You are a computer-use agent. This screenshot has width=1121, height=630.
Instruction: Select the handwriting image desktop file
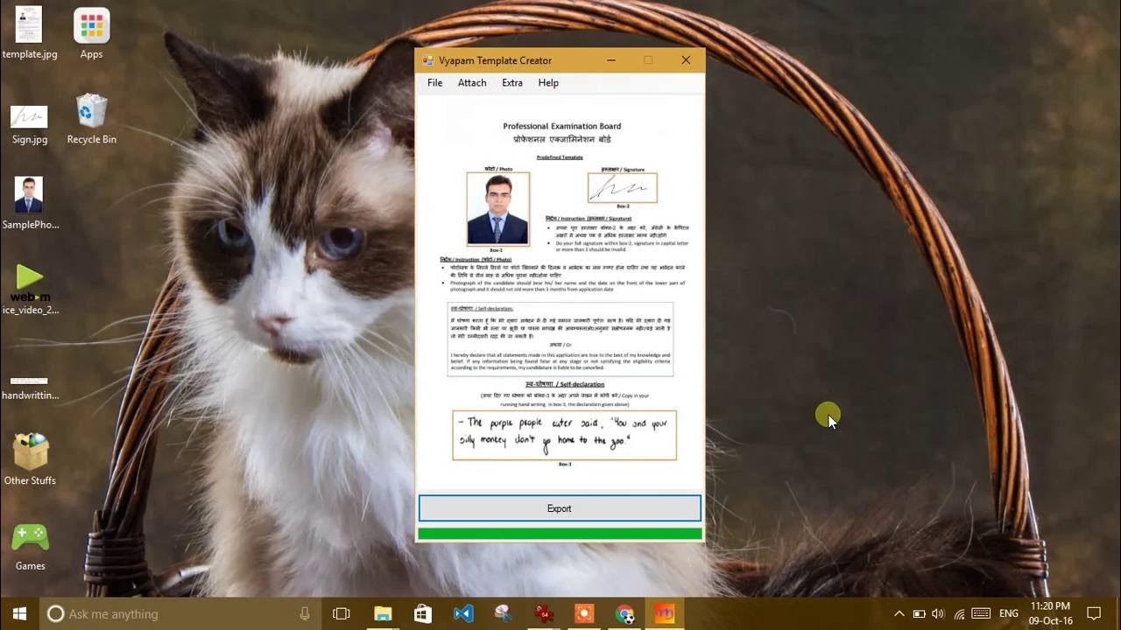click(30, 387)
